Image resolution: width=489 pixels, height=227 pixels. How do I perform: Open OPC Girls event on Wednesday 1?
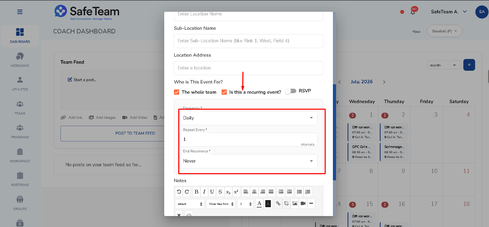coord(362,152)
